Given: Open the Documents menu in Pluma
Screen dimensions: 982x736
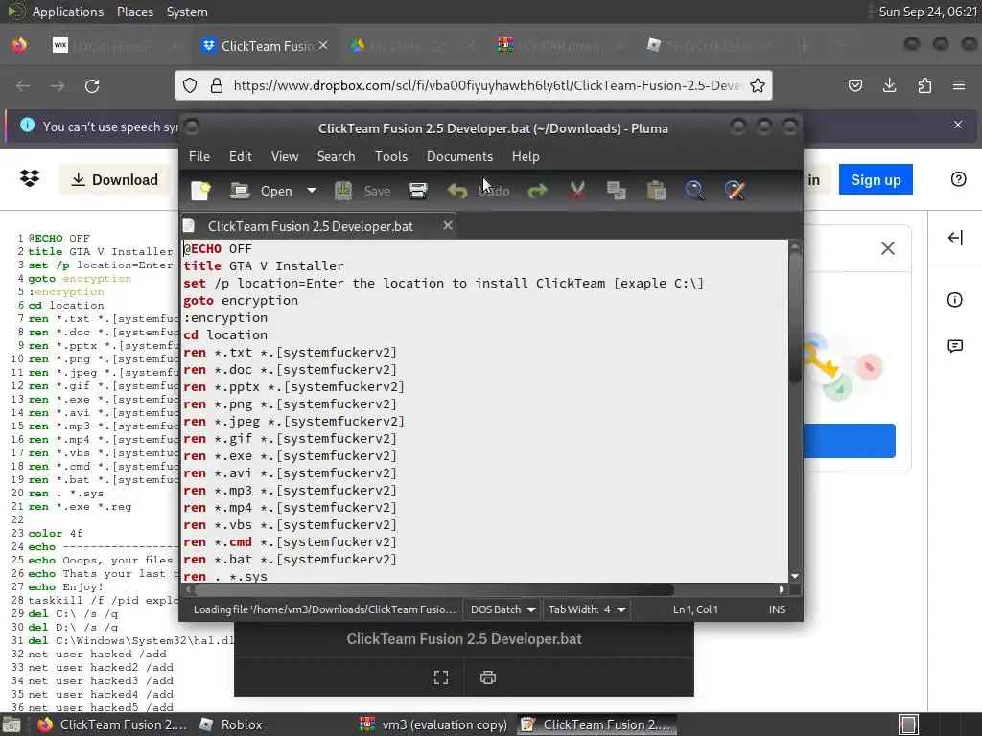Looking at the screenshot, I should click(x=459, y=156).
